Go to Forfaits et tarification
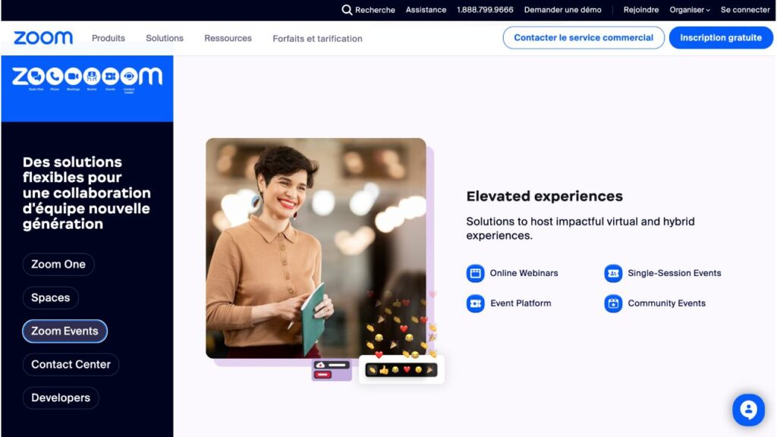 point(317,39)
